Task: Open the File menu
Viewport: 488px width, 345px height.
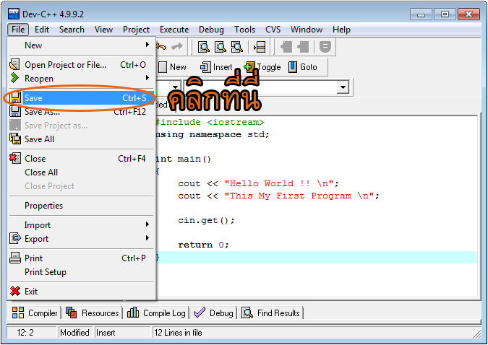Action: 18,30
